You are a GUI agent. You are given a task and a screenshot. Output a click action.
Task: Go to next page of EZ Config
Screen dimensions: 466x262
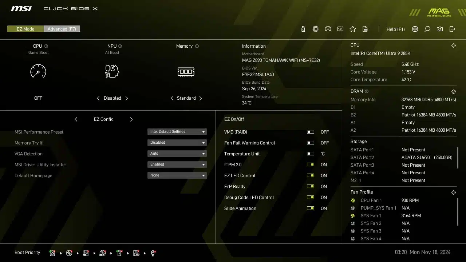coord(131,119)
